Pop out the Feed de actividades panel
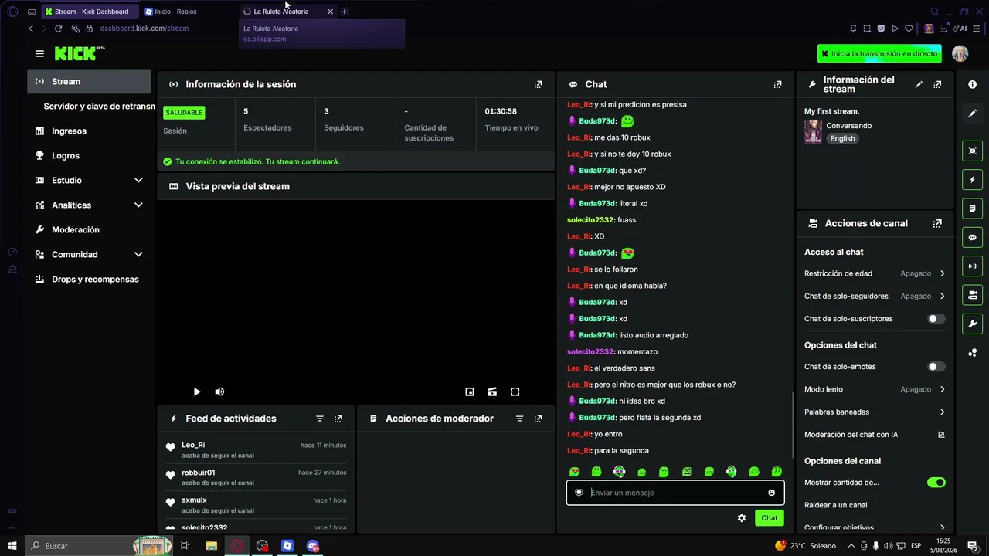This screenshot has width=989, height=556. click(338, 419)
